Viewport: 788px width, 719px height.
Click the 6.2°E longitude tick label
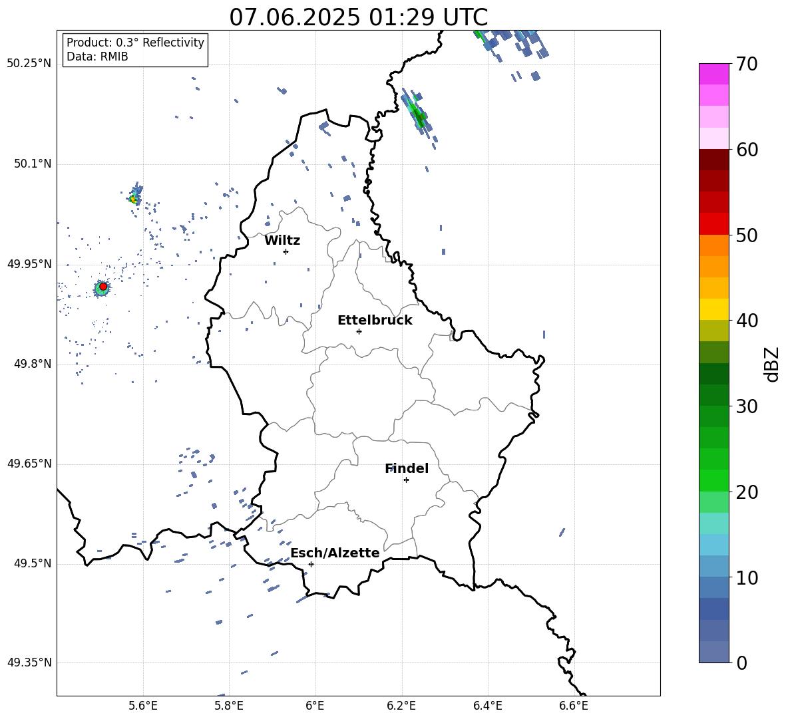(401, 706)
